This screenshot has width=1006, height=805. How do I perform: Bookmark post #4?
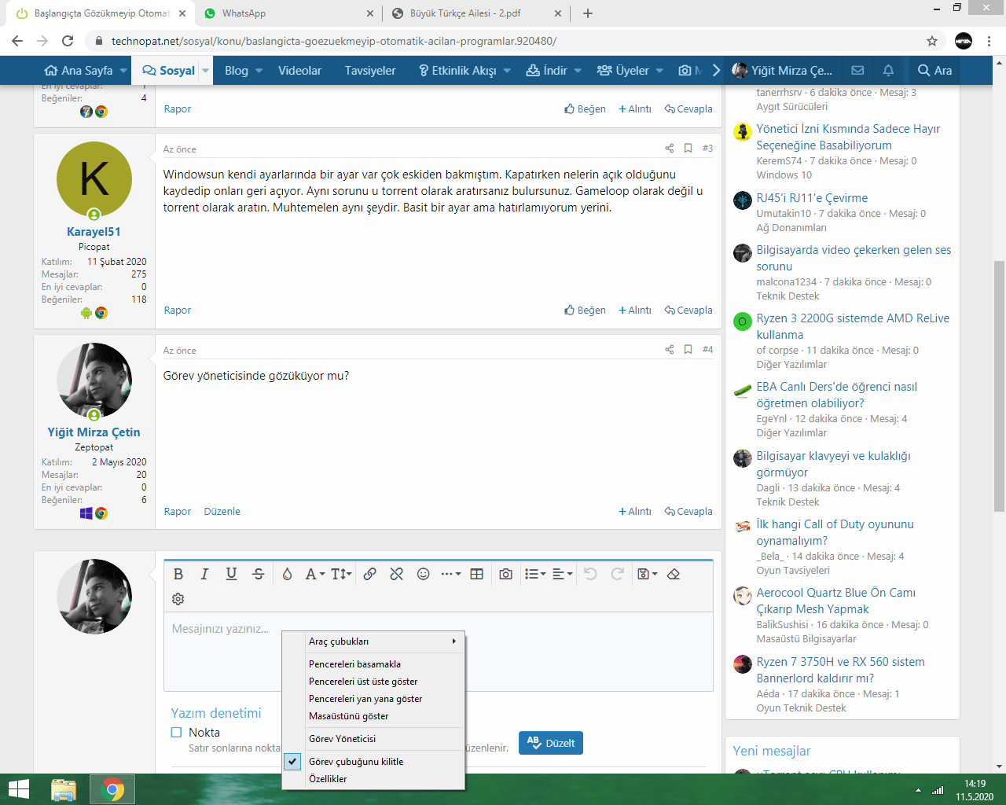pos(688,349)
